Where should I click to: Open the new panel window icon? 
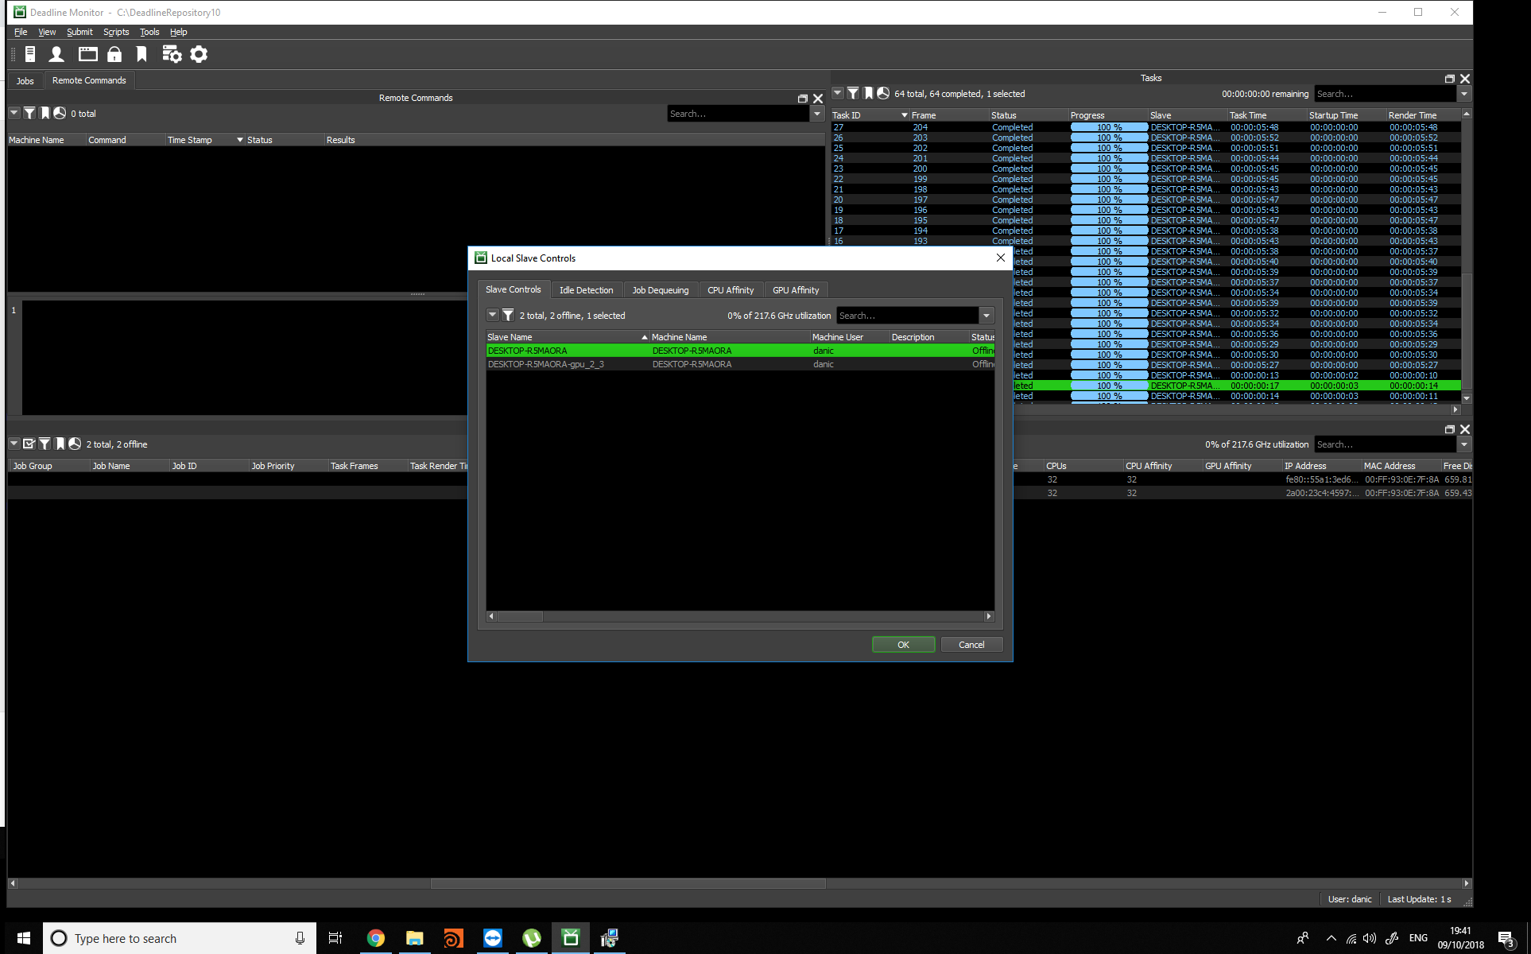[87, 54]
